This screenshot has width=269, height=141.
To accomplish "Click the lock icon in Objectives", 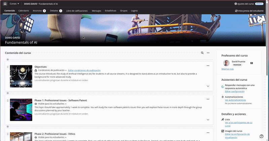I will tap(36, 70).
